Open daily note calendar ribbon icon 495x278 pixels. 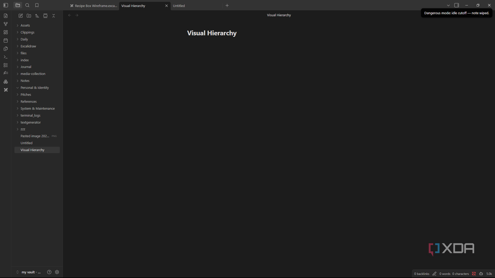(6, 41)
